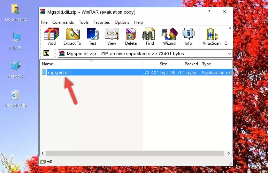The height and width of the screenshot is (173, 268).
Task: Open the Help menu
Action: [x=138, y=22]
